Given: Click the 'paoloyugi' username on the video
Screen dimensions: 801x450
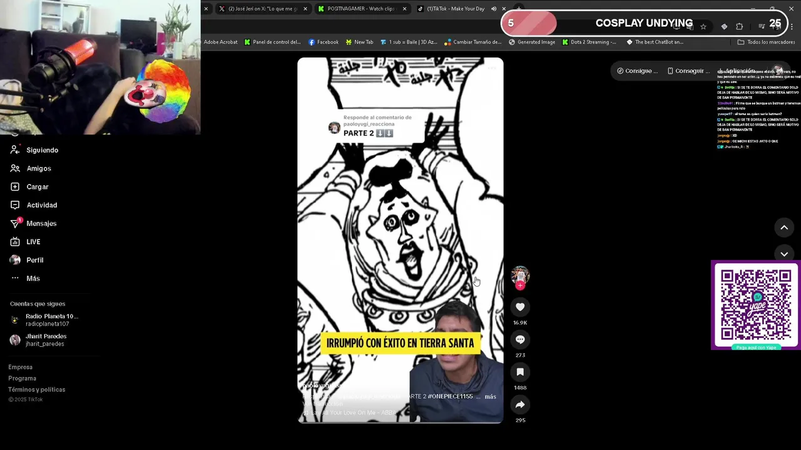Looking at the screenshot, I should 321,386.
